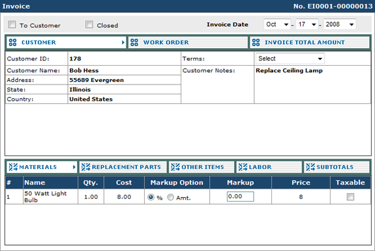Click the Labor tab arrows icon

pos(243,167)
